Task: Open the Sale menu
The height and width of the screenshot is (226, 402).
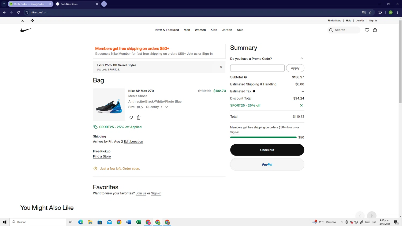Action: 240,30
